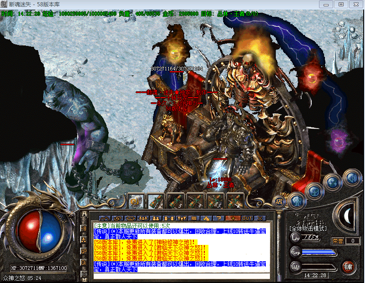Viewport: 365px width, 283px height.
Task: Toggle the shout channel icon beside chat
Action: [84, 228]
